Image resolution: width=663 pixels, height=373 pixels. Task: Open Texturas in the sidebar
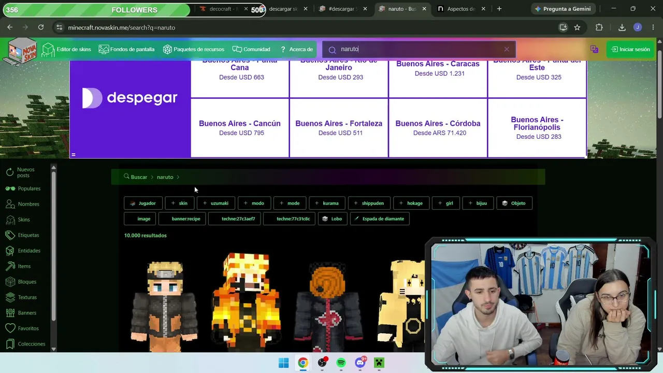pos(21,297)
